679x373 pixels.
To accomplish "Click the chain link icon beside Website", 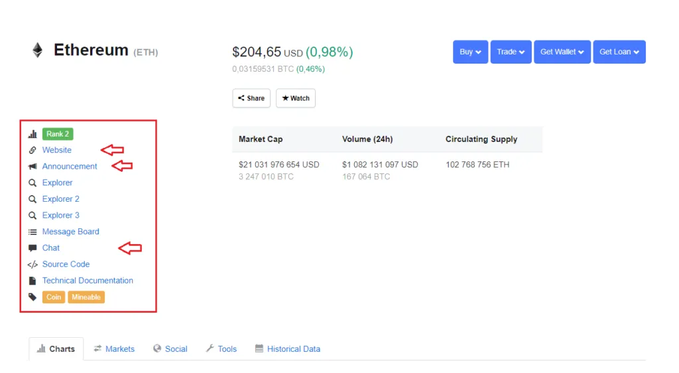I will 32,150.
